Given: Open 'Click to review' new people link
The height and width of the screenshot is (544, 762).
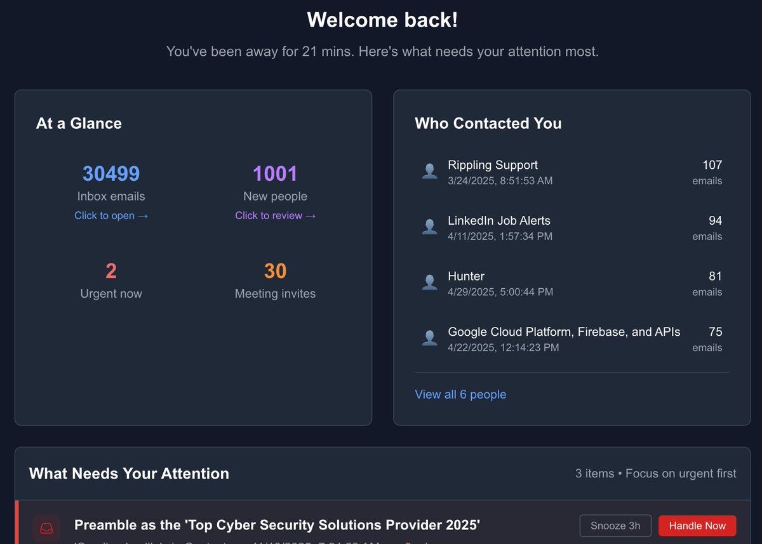Looking at the screenshot, I should point(275,215).
